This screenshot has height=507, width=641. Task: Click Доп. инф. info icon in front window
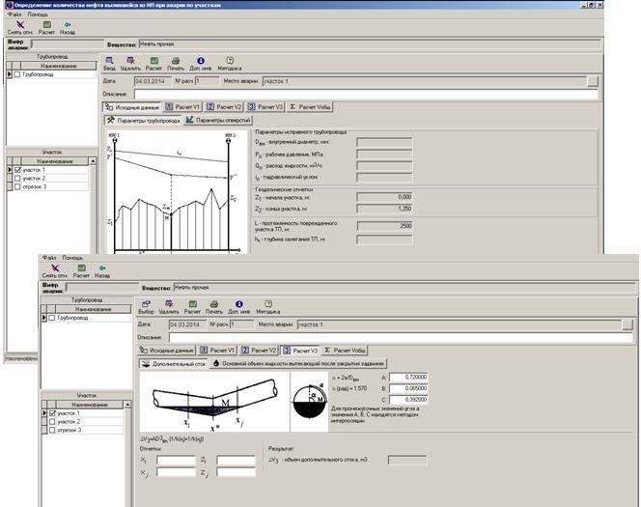(x=240, y=303)
